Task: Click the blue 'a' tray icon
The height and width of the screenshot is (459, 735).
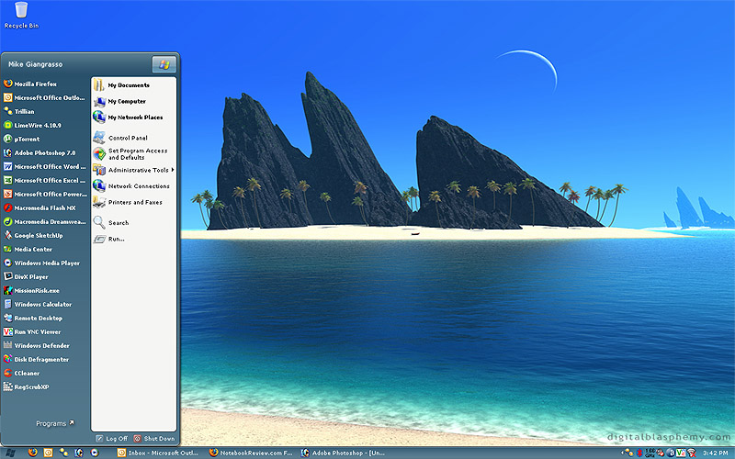Action: [671, 453]
